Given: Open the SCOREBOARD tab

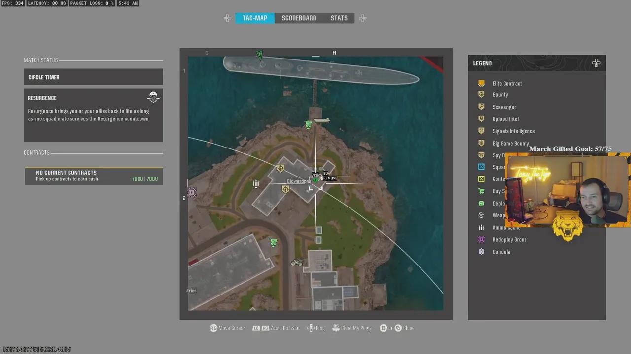Looking at the screenshot, I should 299,18.
